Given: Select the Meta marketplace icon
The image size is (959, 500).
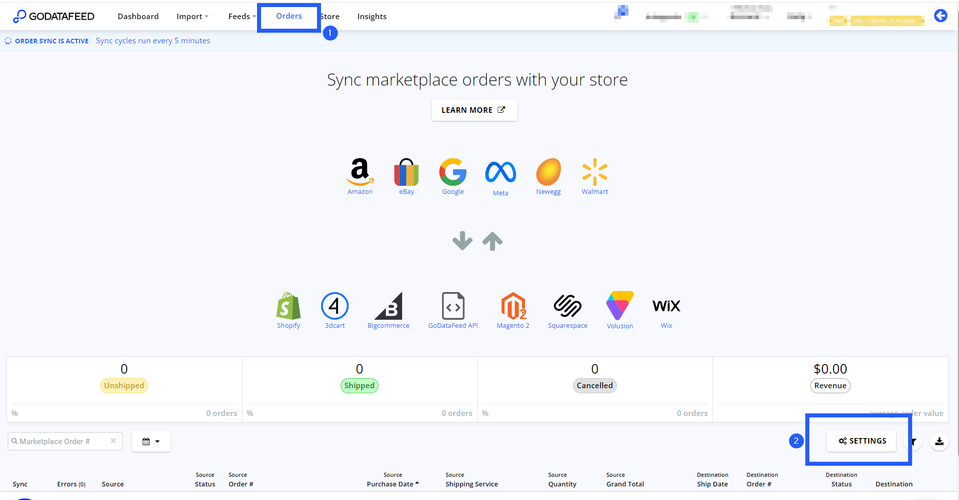Looking at the screenshot, I should click(x=500, y=172).
